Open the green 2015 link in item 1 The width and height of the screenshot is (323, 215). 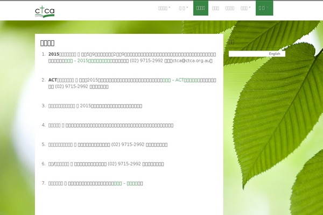coord(88,61)
